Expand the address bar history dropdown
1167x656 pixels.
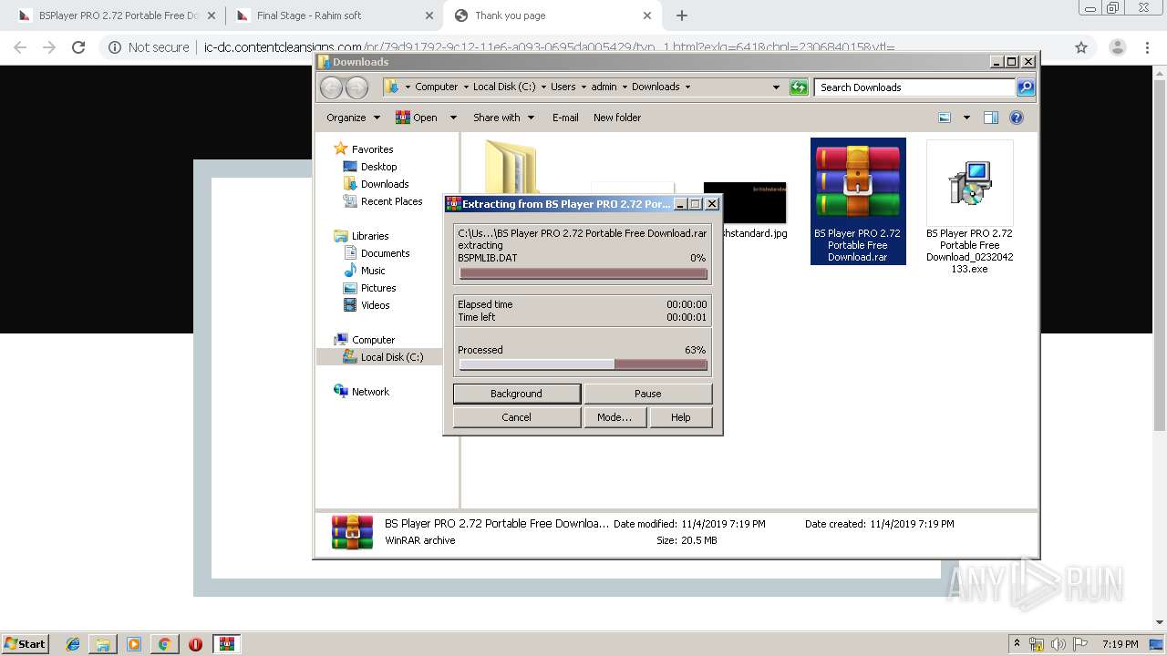click(776, 87)
